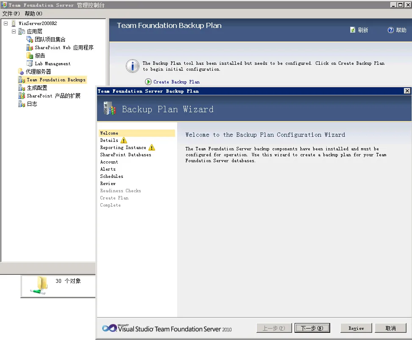Click the network folder icon
Viewport: 412px width, 340px height.
(39, 286)
